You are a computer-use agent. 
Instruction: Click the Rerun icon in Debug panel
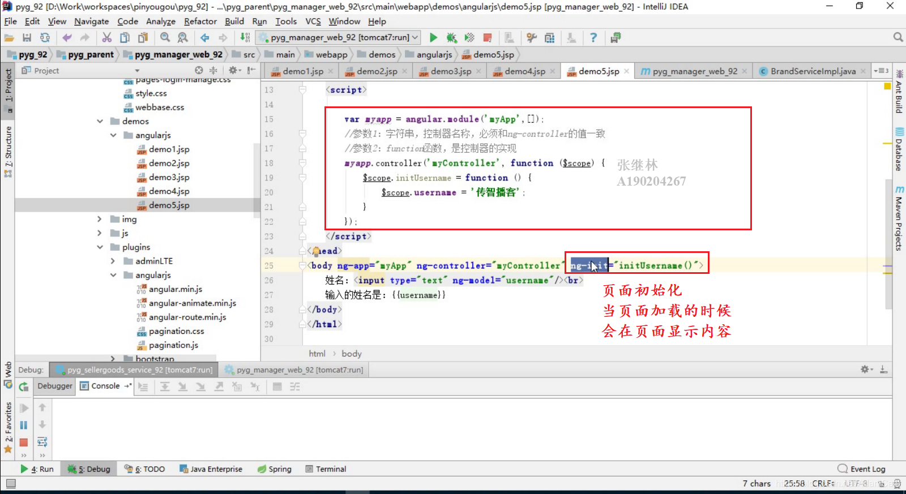point(23,387)
